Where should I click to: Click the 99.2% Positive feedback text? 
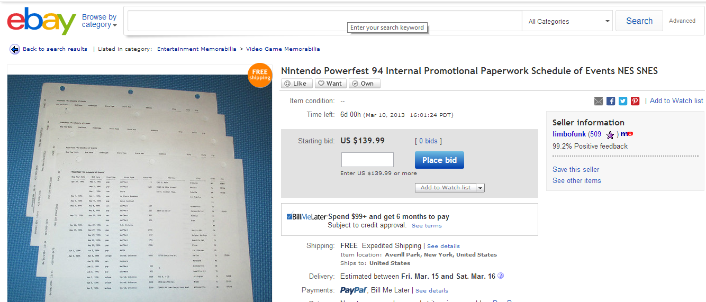(x=590, y=147)
